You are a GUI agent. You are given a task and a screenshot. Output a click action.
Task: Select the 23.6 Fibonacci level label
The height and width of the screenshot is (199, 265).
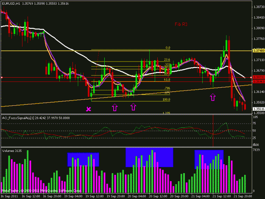coord(167,59)
